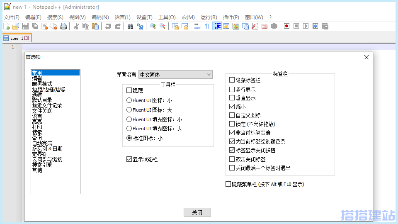398x224 pixels.
Task: Toggle the Word Wrap toolbar icon
Action: tap(197, 26)
